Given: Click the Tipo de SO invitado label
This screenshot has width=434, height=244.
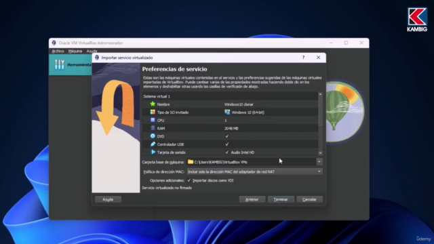Looking at the screenshot, I should [x=173, y=113].
